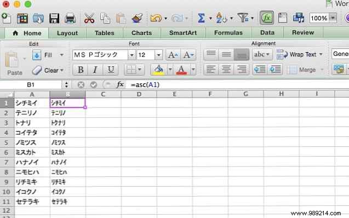Screen dimensions: 349x218
Task: Open the text orientation abc dropdown
Action: coord(262,54)
